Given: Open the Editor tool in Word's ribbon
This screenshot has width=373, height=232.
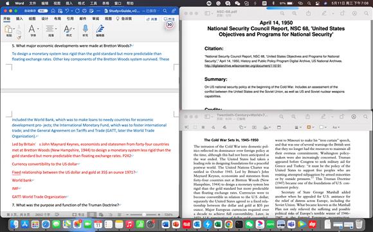Looking at the screenshot, I should [100, 31].
